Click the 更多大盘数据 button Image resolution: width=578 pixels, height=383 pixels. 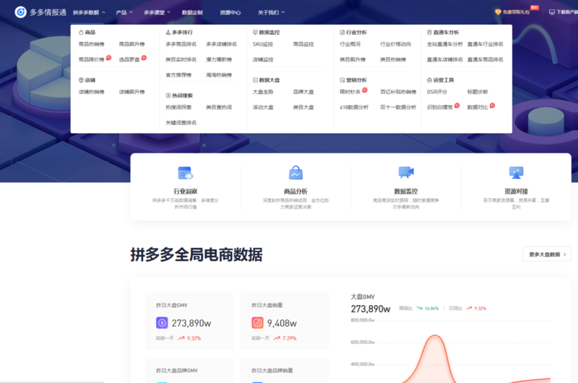547,254
